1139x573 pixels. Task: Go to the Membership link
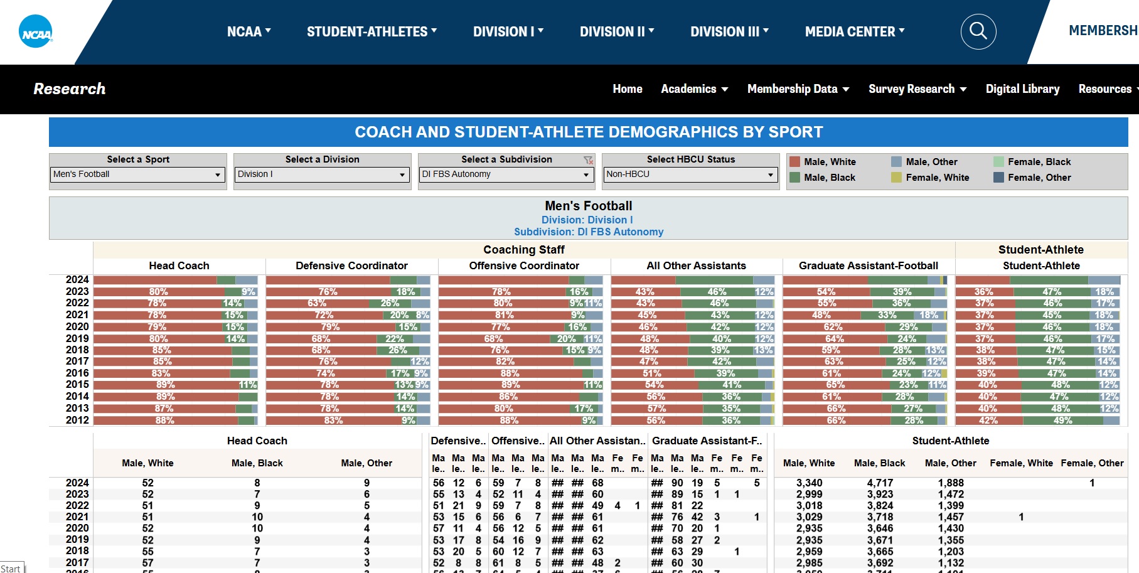tap(1103, 31)
